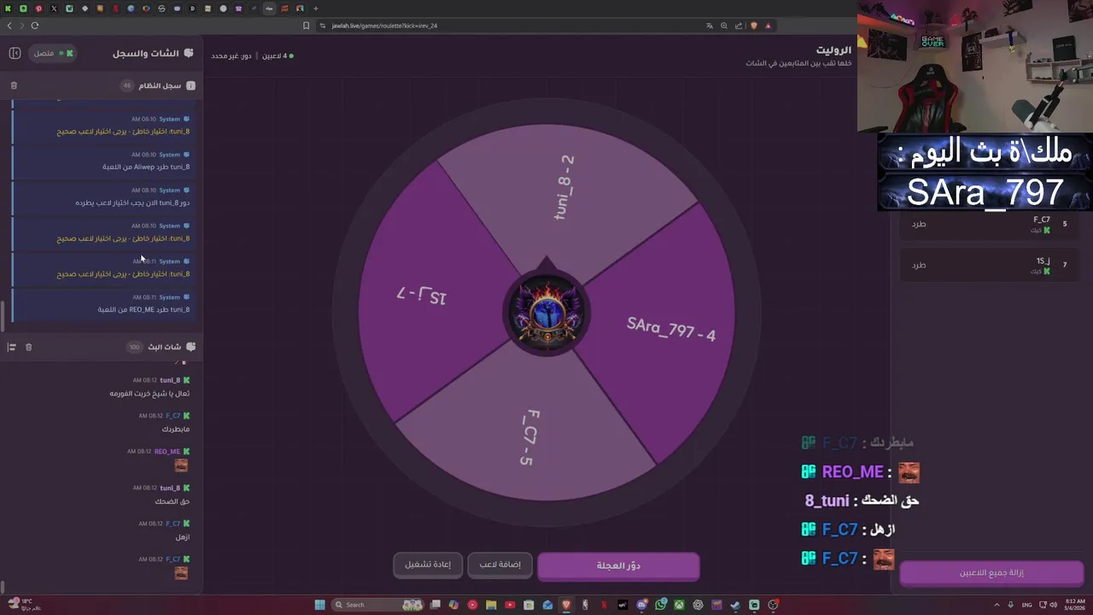The image size is (1093, 615).
Task: Delete stream chat with its trash icon
Action: (28, 347)
